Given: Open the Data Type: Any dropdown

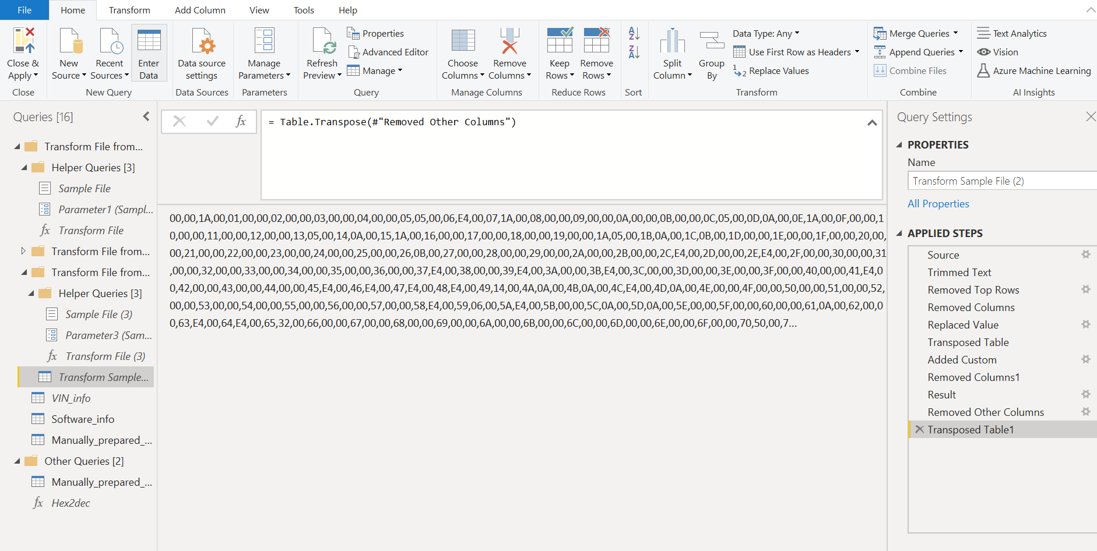Looking at the screenshot, I should point(766,34).
